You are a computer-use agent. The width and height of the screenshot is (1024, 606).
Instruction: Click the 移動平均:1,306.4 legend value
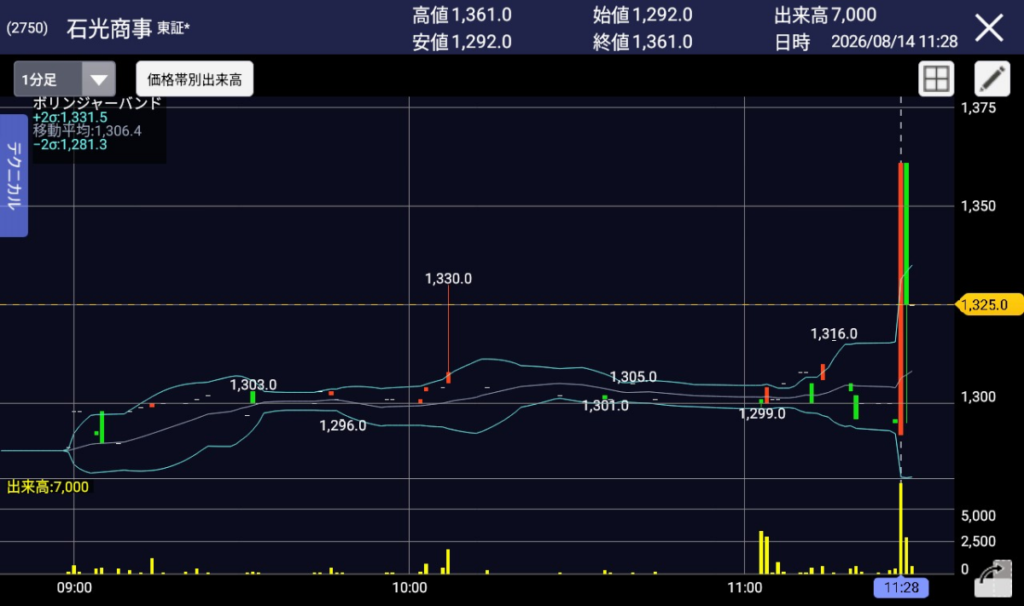87,130
